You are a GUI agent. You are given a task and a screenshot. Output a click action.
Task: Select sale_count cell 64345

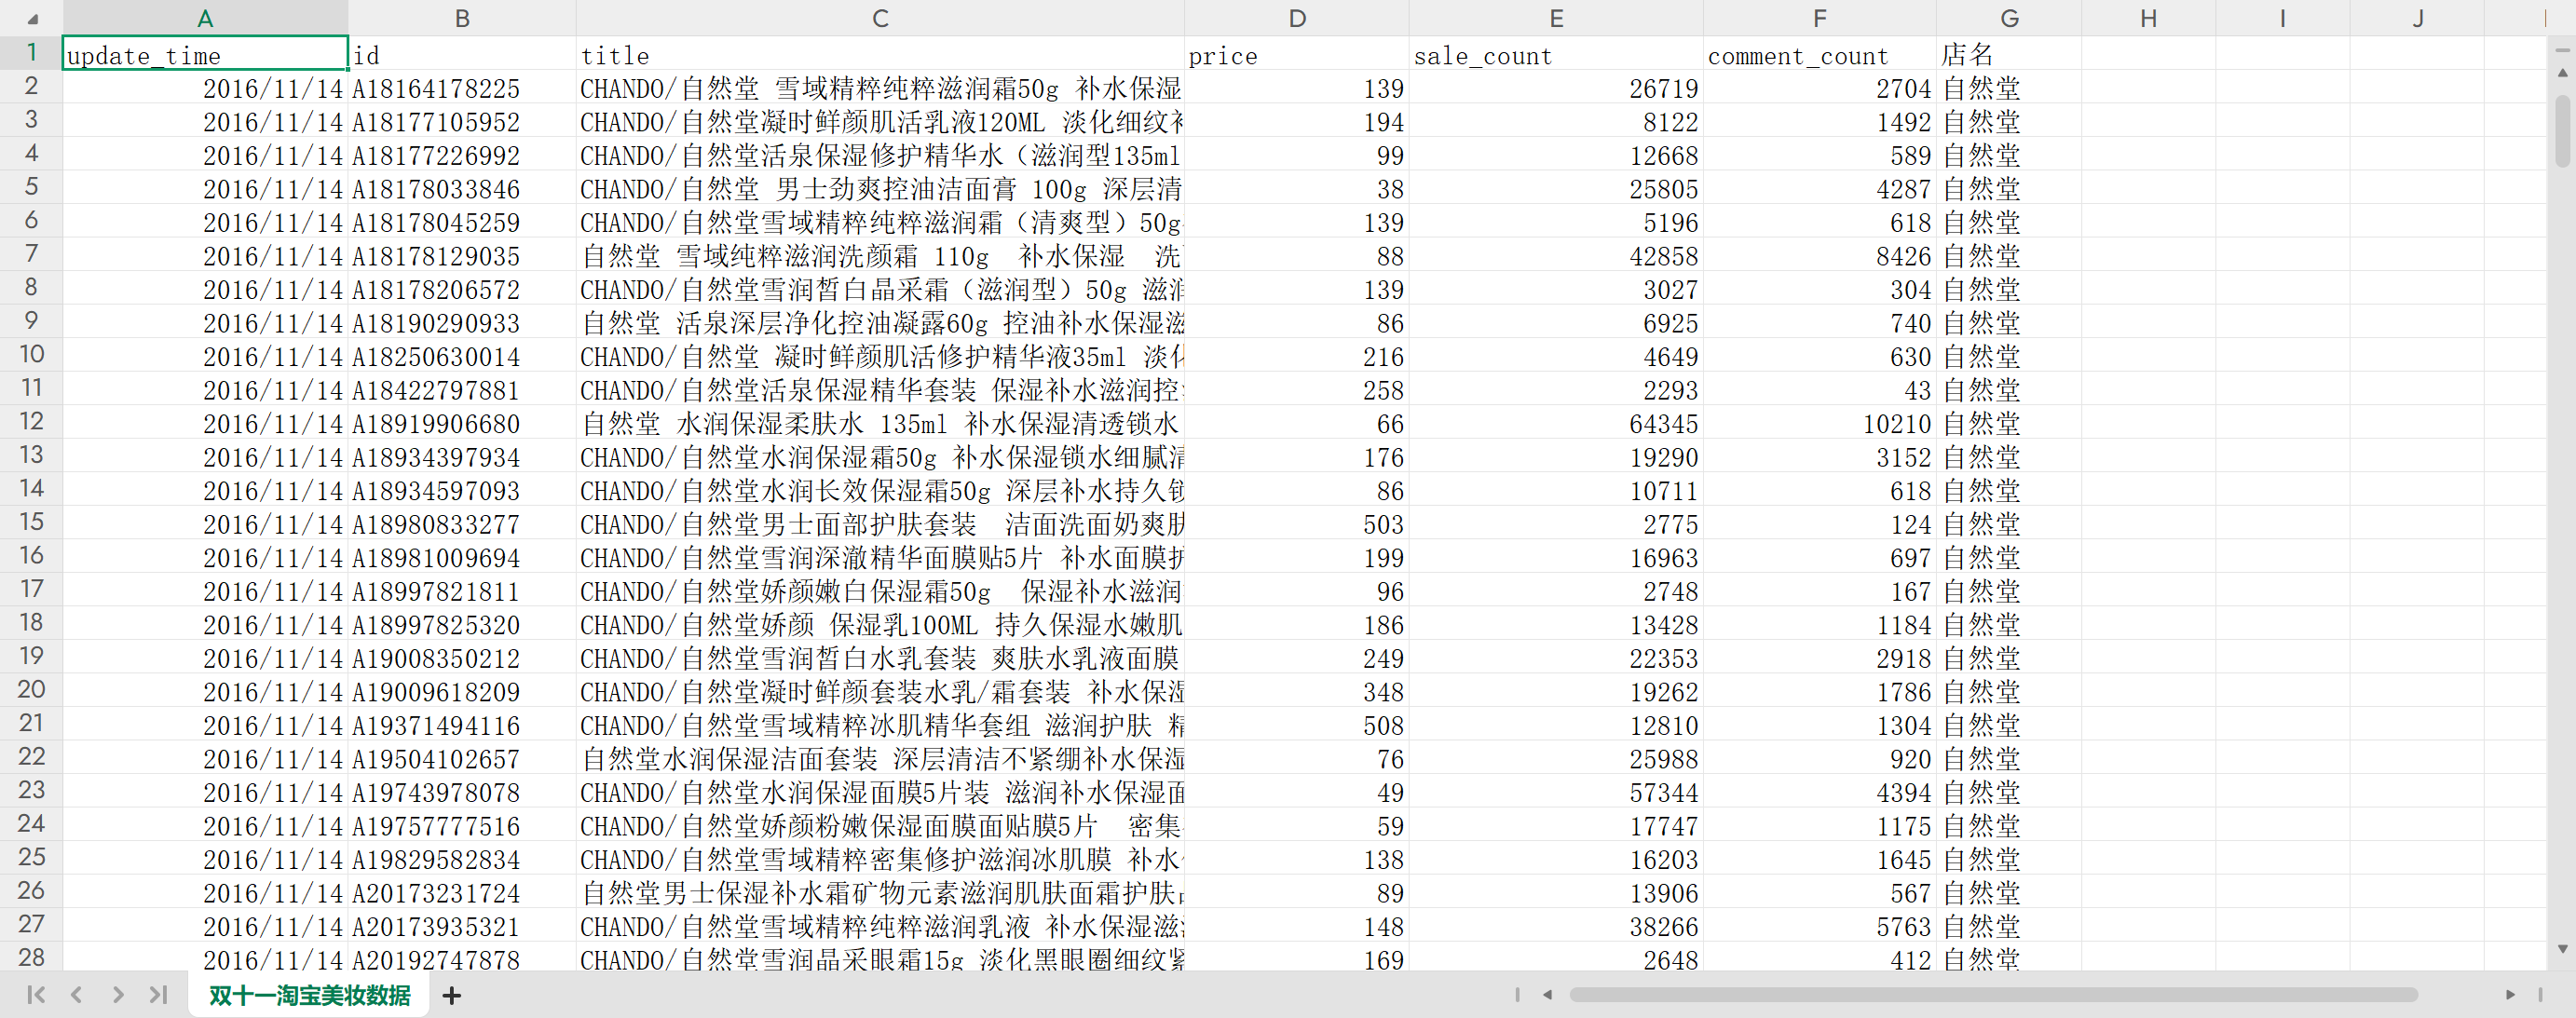pos(1556,423)
